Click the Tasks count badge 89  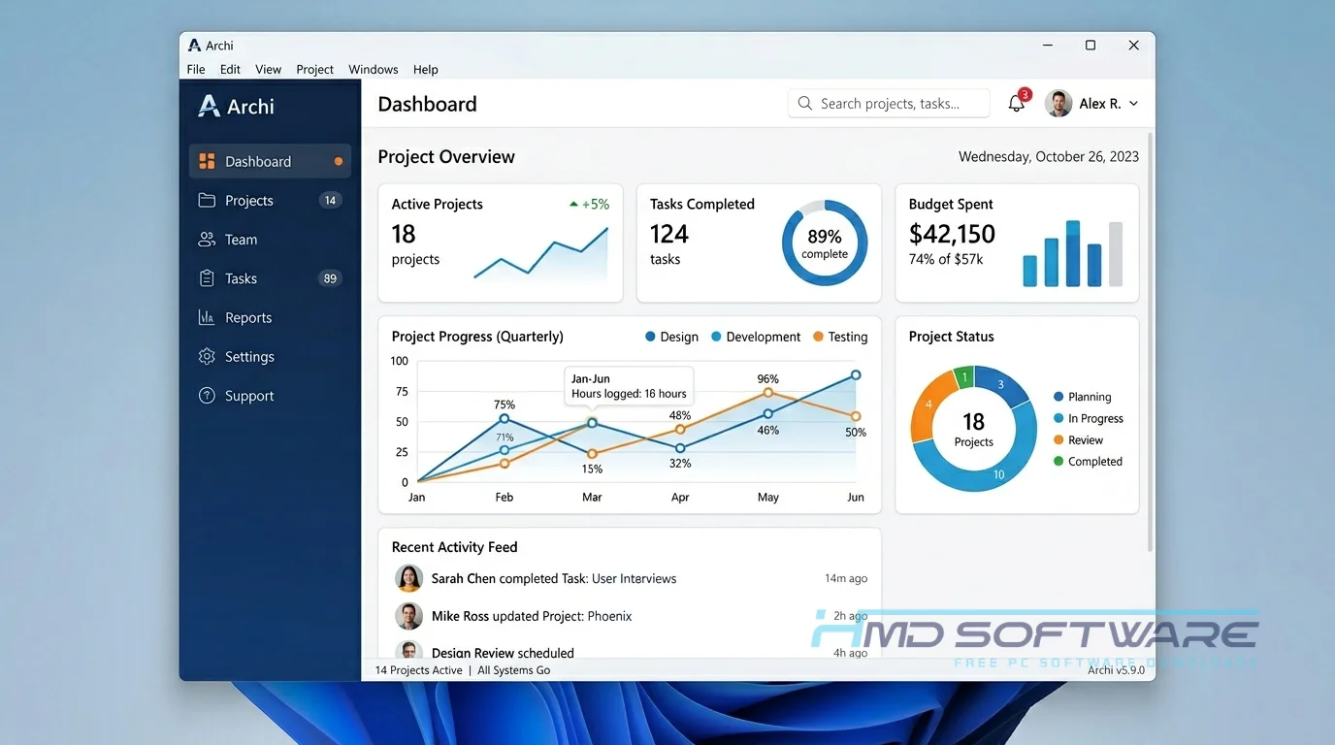[330, 278]
